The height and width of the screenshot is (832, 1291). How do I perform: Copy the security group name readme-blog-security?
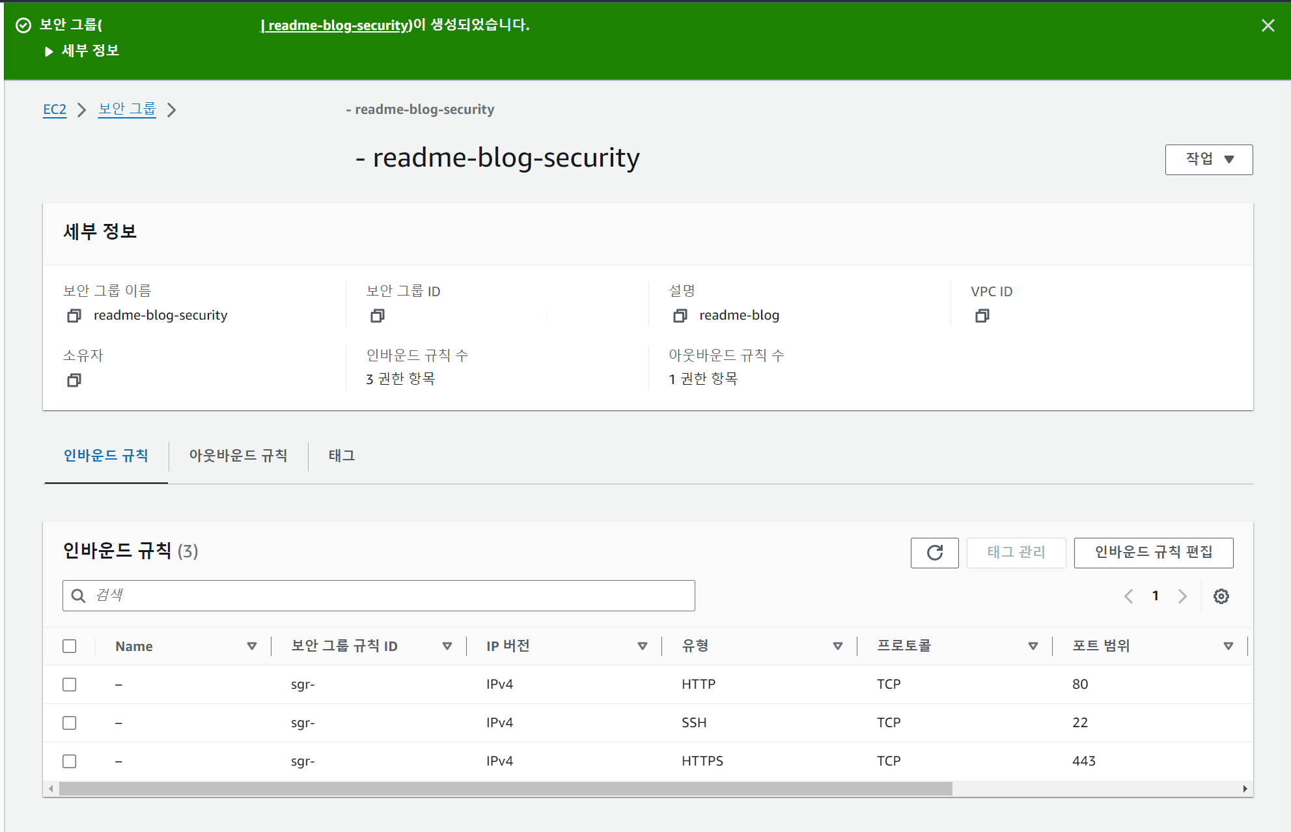point(74,316)
